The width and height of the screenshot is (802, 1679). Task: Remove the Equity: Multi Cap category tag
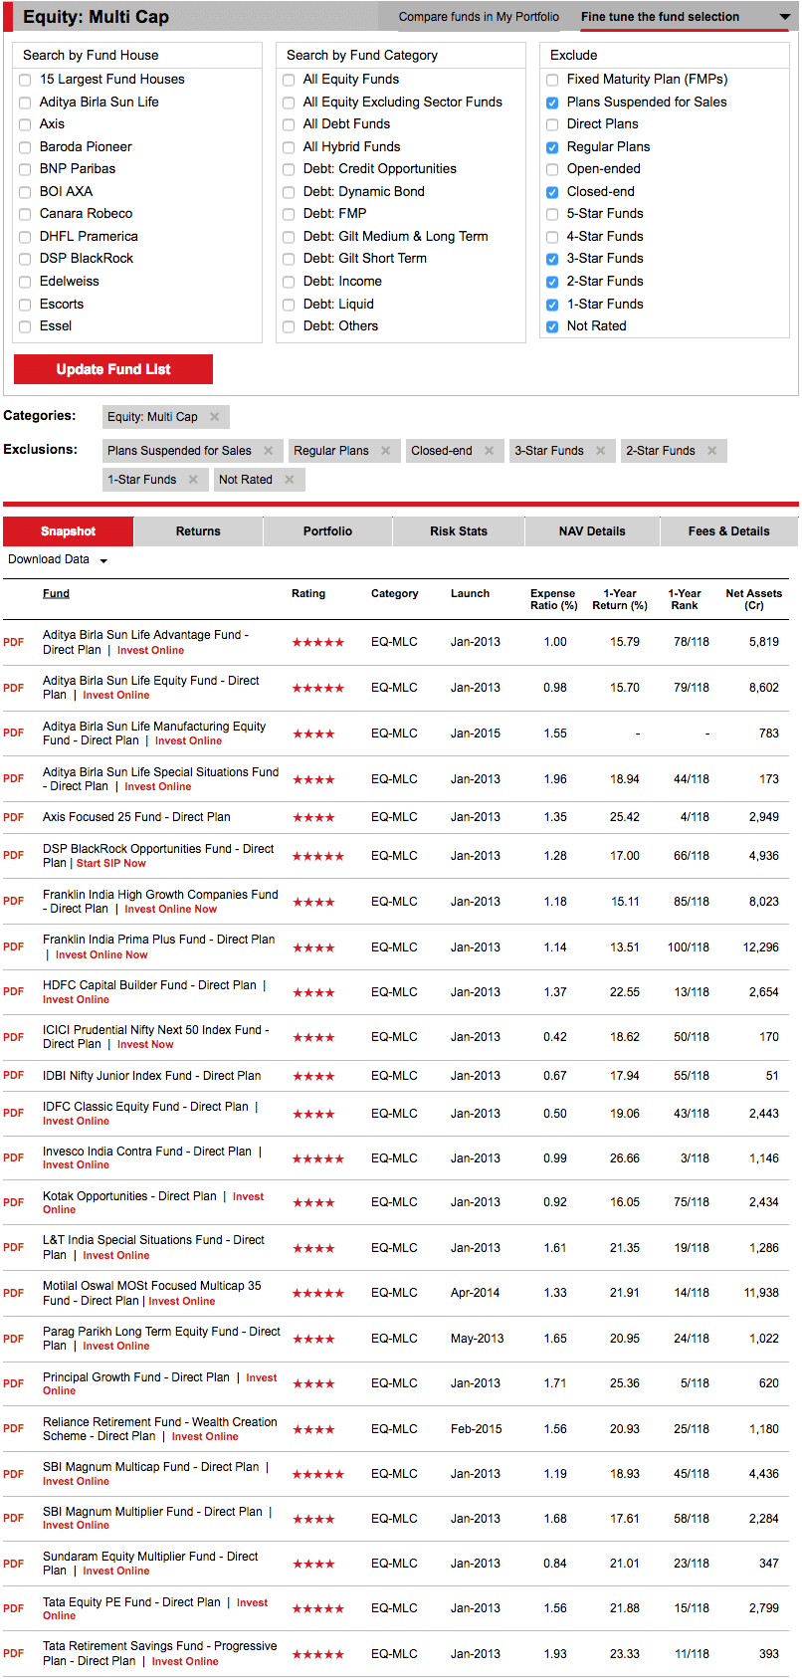coord(214,417)
